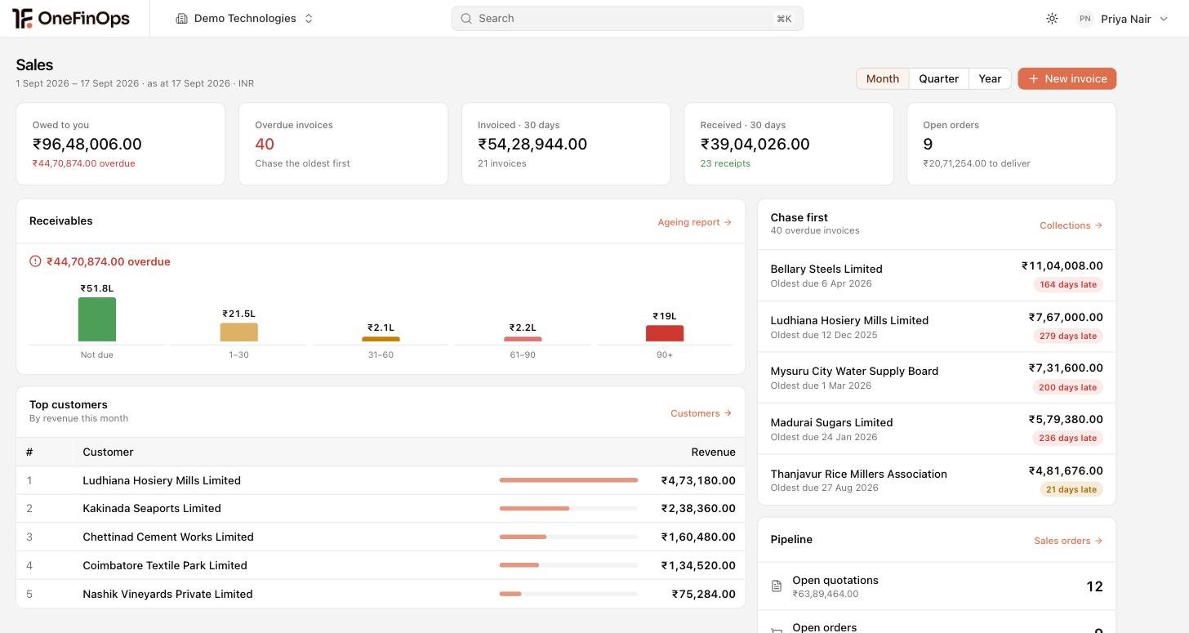Select Nashik Vineyards Private Limited row

[x=381, y=595]
